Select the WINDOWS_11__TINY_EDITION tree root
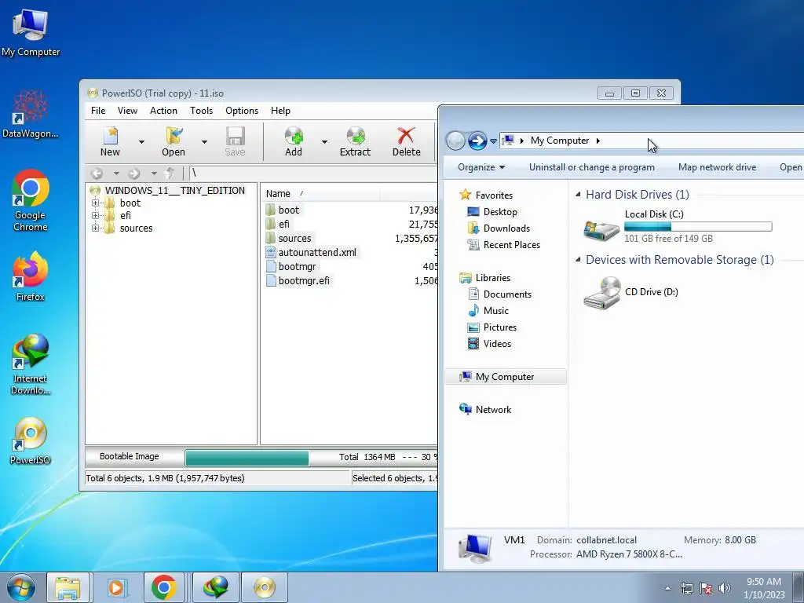The width and height of the screenshot is (804, 603). pyautogui.click(x=175, y=190)
